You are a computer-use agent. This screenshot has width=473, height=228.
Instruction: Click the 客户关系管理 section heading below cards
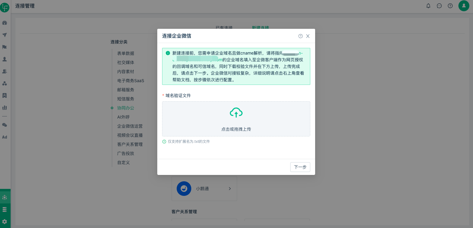[x=184, y=212]
